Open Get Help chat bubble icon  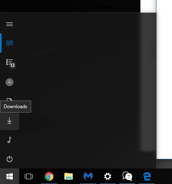(127, 176)
